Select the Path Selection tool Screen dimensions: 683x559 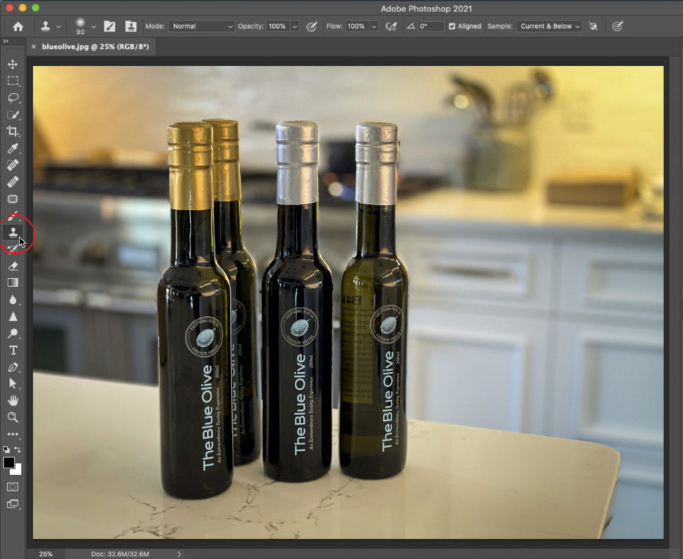(13, 384)
